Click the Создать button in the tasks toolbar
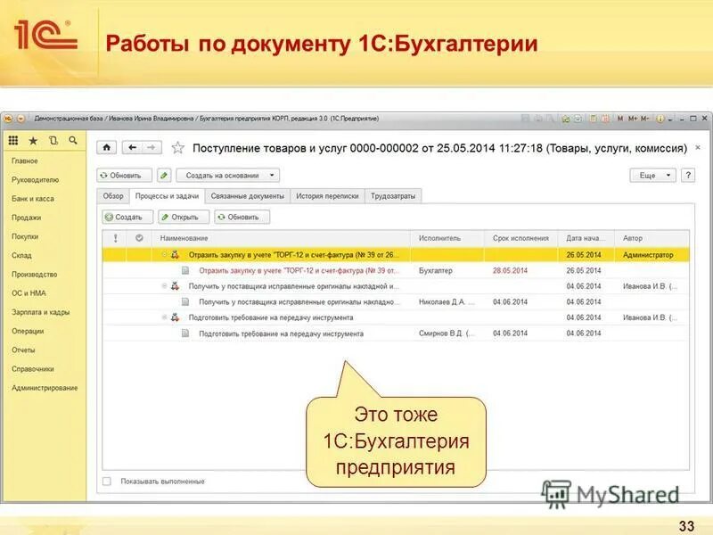The width and height of the screenshot is (713, 535). pos(125,217)
